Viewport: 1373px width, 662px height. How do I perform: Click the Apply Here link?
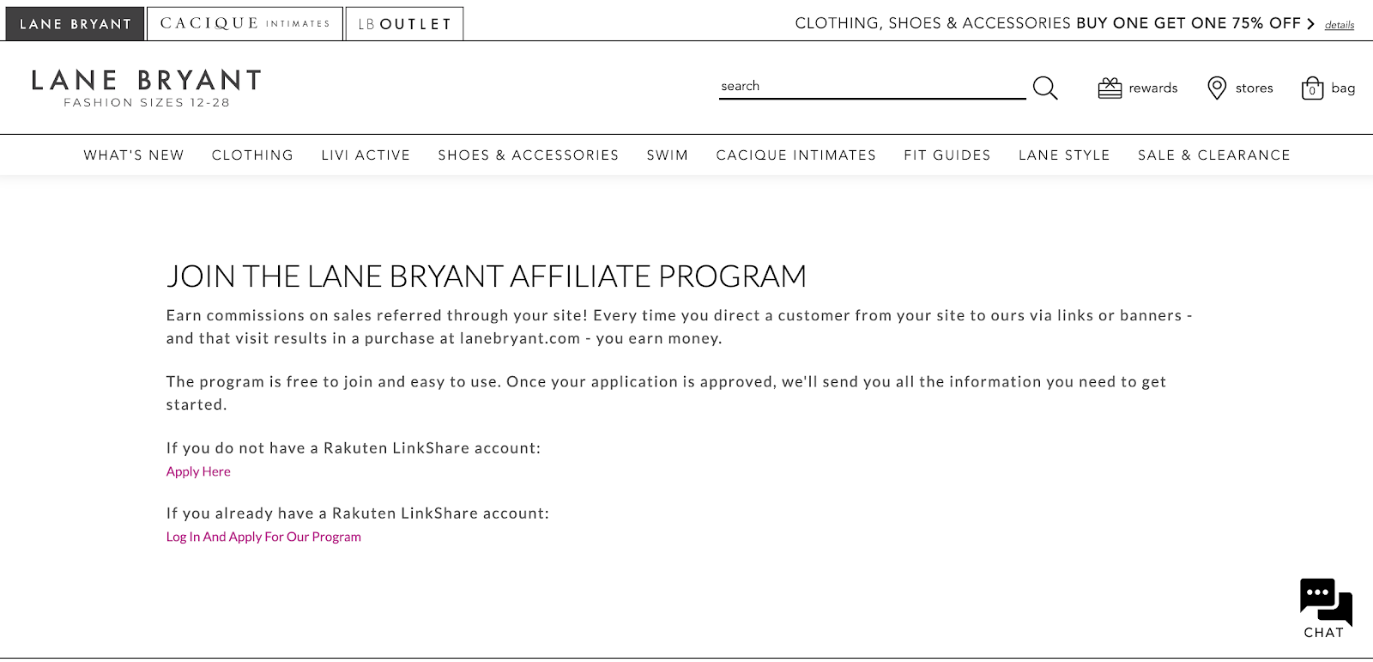[x=198, y=471]
